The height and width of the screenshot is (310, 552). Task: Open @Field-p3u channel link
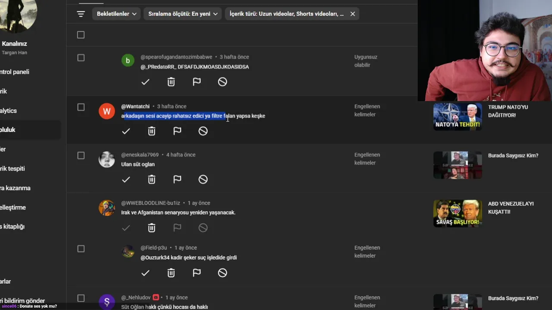[154, 248]
